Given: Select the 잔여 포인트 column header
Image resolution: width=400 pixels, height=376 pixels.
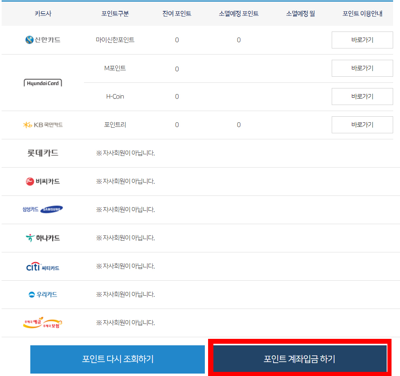Looking at the screenshot, I should (x=177, y=13).
